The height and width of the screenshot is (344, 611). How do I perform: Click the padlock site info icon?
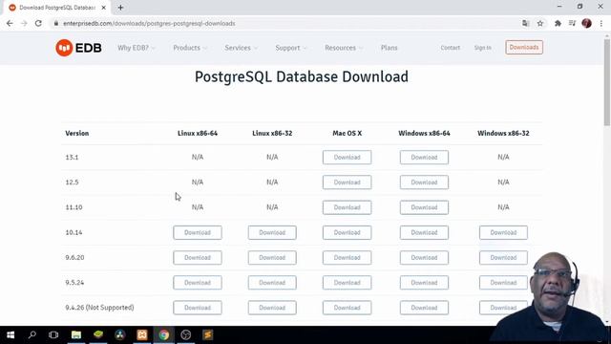pos(56,23)
